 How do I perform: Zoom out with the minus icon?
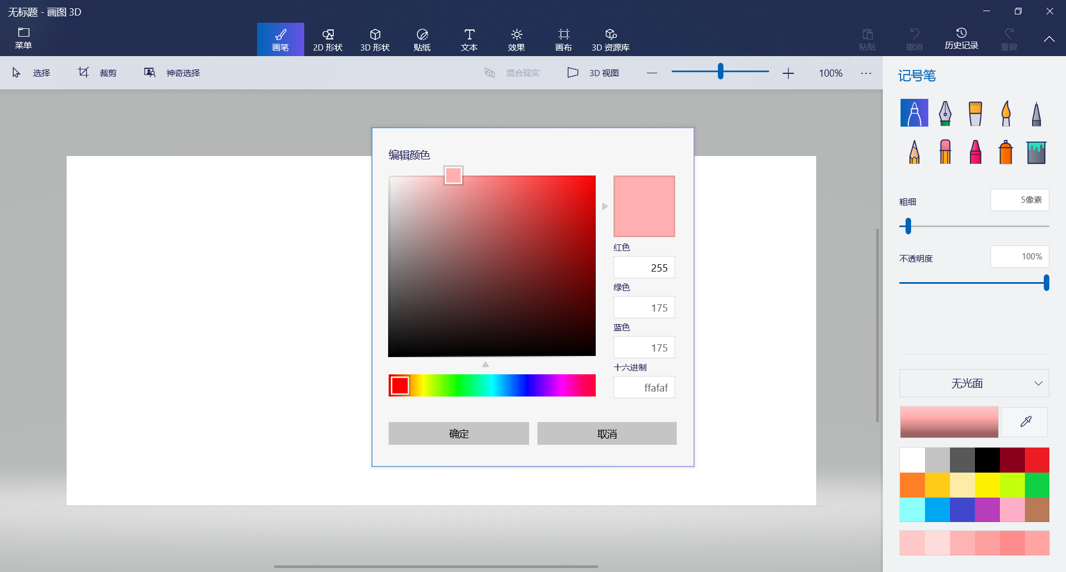pyautogui.click(x=652, y=73)
